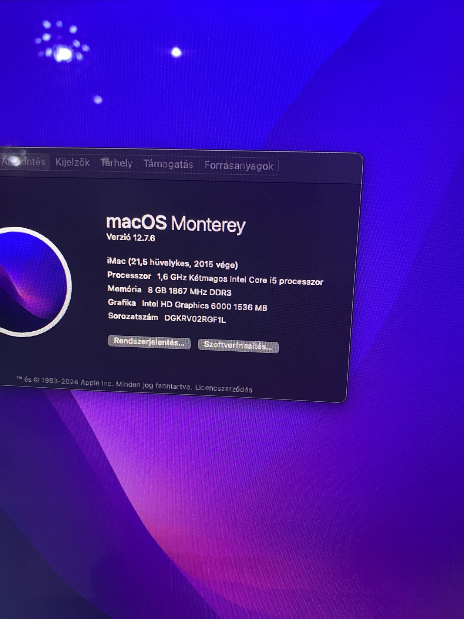Screen dimensions: 464x619
Task: Click the Apple copyright notice text
Action: (x=104, y=383)
